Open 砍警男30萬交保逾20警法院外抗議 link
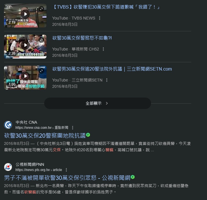The height and width of the screenshot is (200, 207). [112, 69]
